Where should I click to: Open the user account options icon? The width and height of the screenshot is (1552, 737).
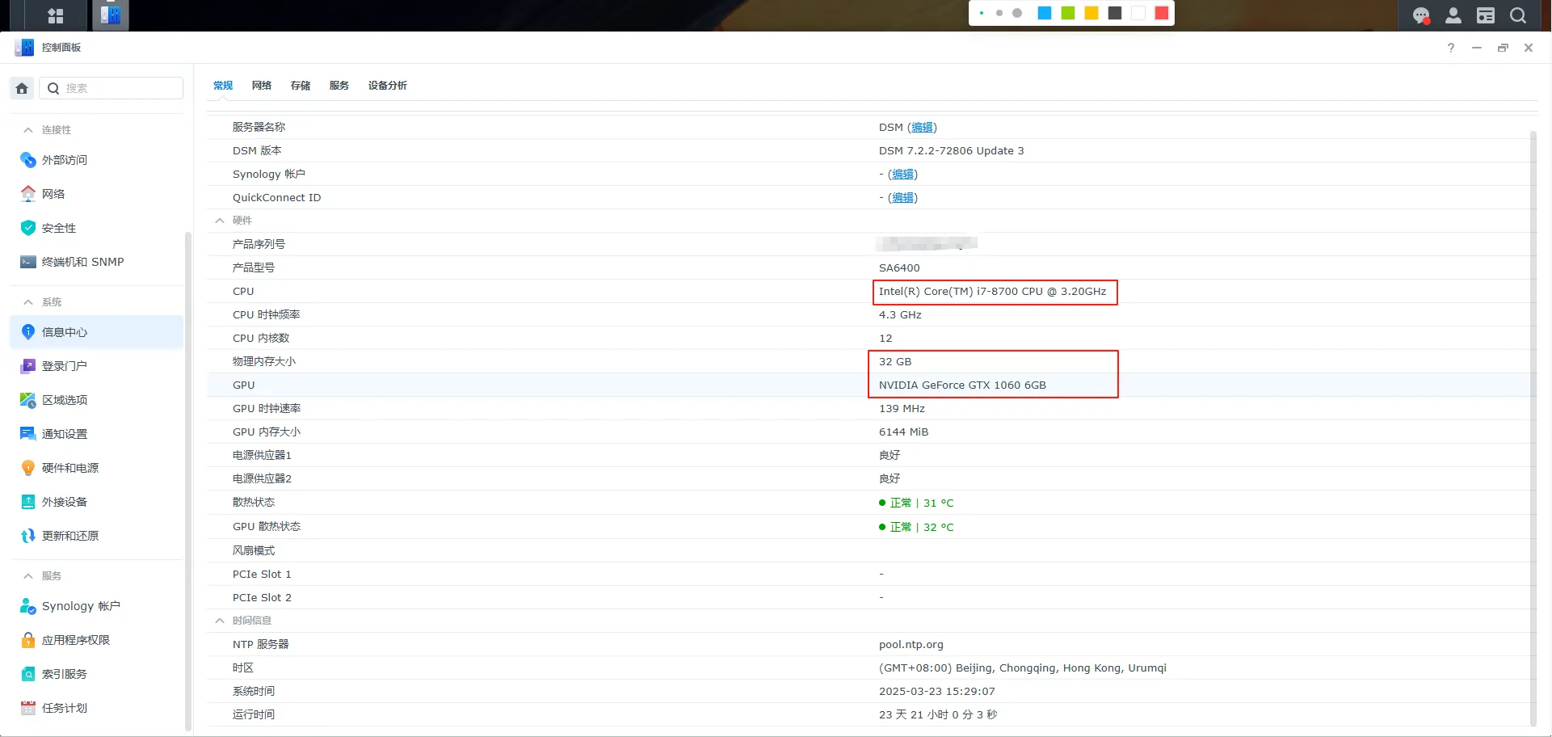click(x=1453, y=15)
